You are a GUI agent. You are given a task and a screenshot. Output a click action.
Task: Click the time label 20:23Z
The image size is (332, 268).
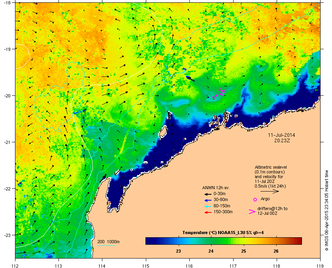pyautogui.click(x=282, y=140)
